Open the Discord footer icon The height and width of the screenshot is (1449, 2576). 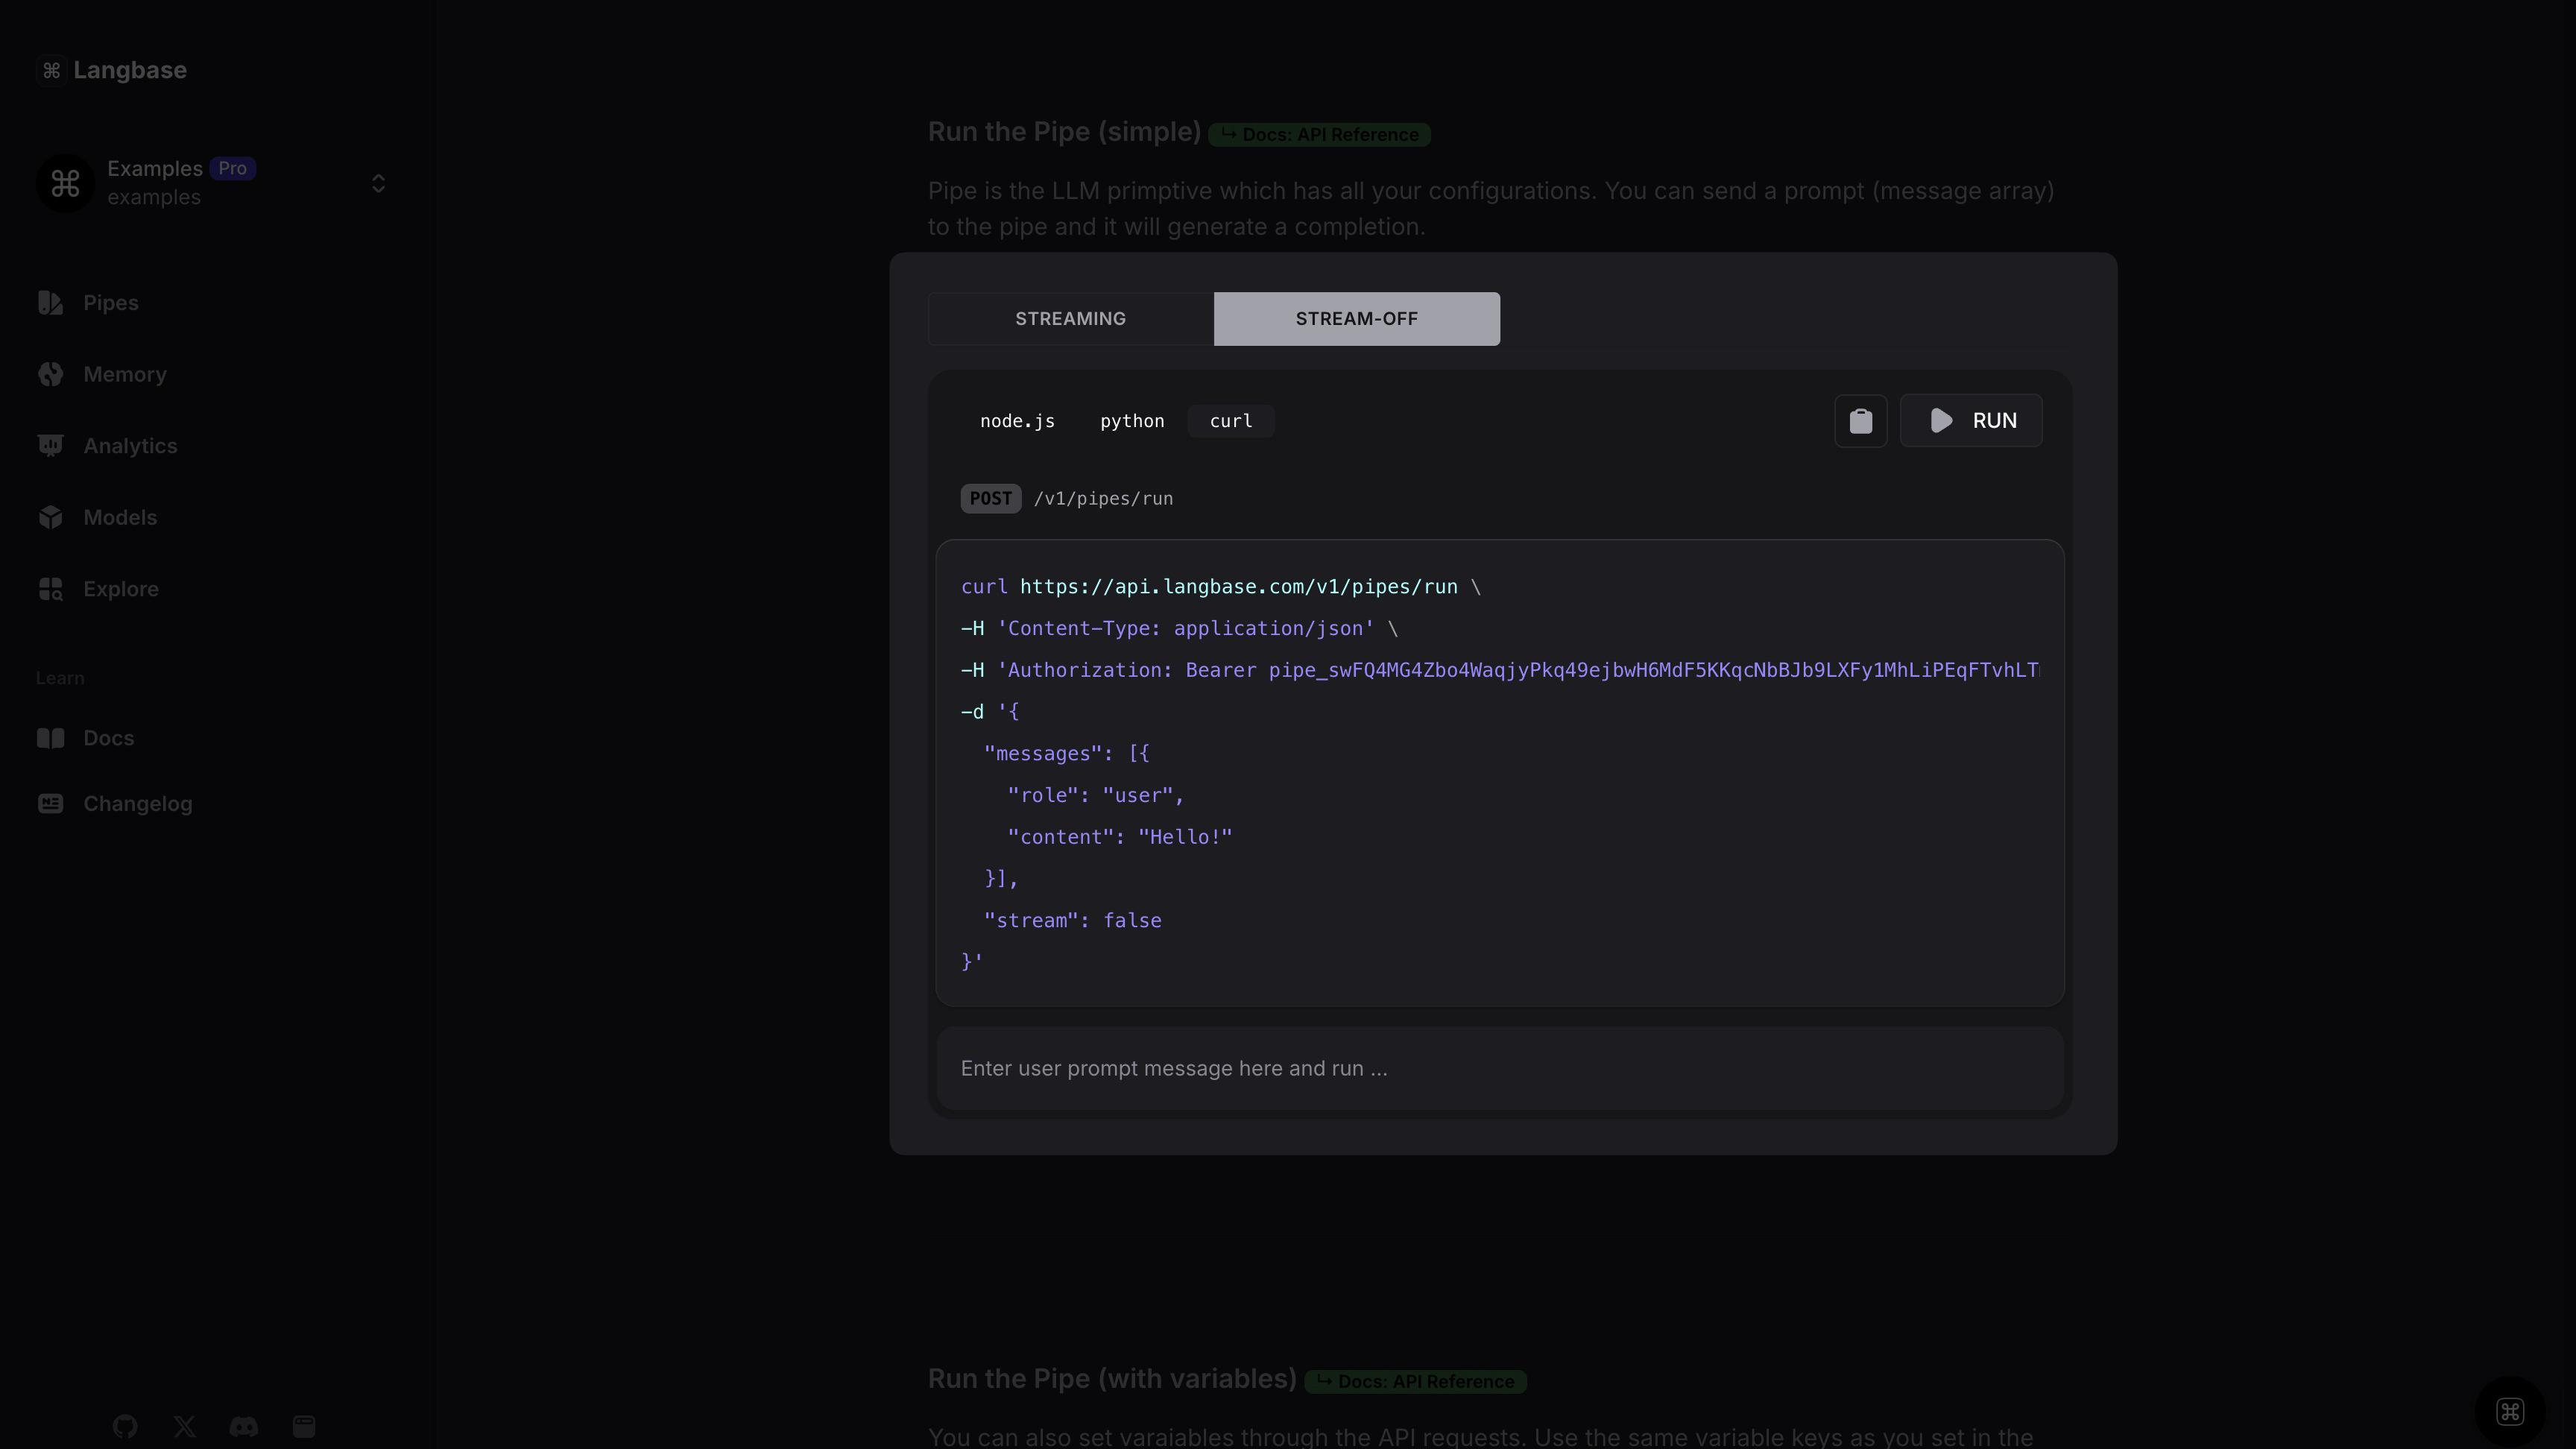(x=244, y=1426)
